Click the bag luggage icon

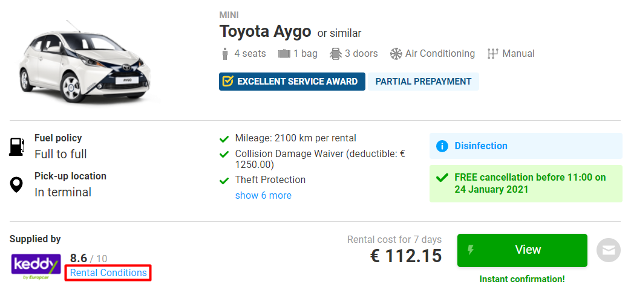click(x=284, y=54)
